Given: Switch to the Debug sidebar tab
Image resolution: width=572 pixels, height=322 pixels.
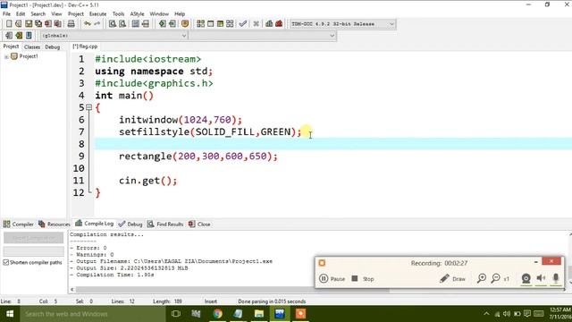Looking at the screenshot, I should tap(53, 47).
